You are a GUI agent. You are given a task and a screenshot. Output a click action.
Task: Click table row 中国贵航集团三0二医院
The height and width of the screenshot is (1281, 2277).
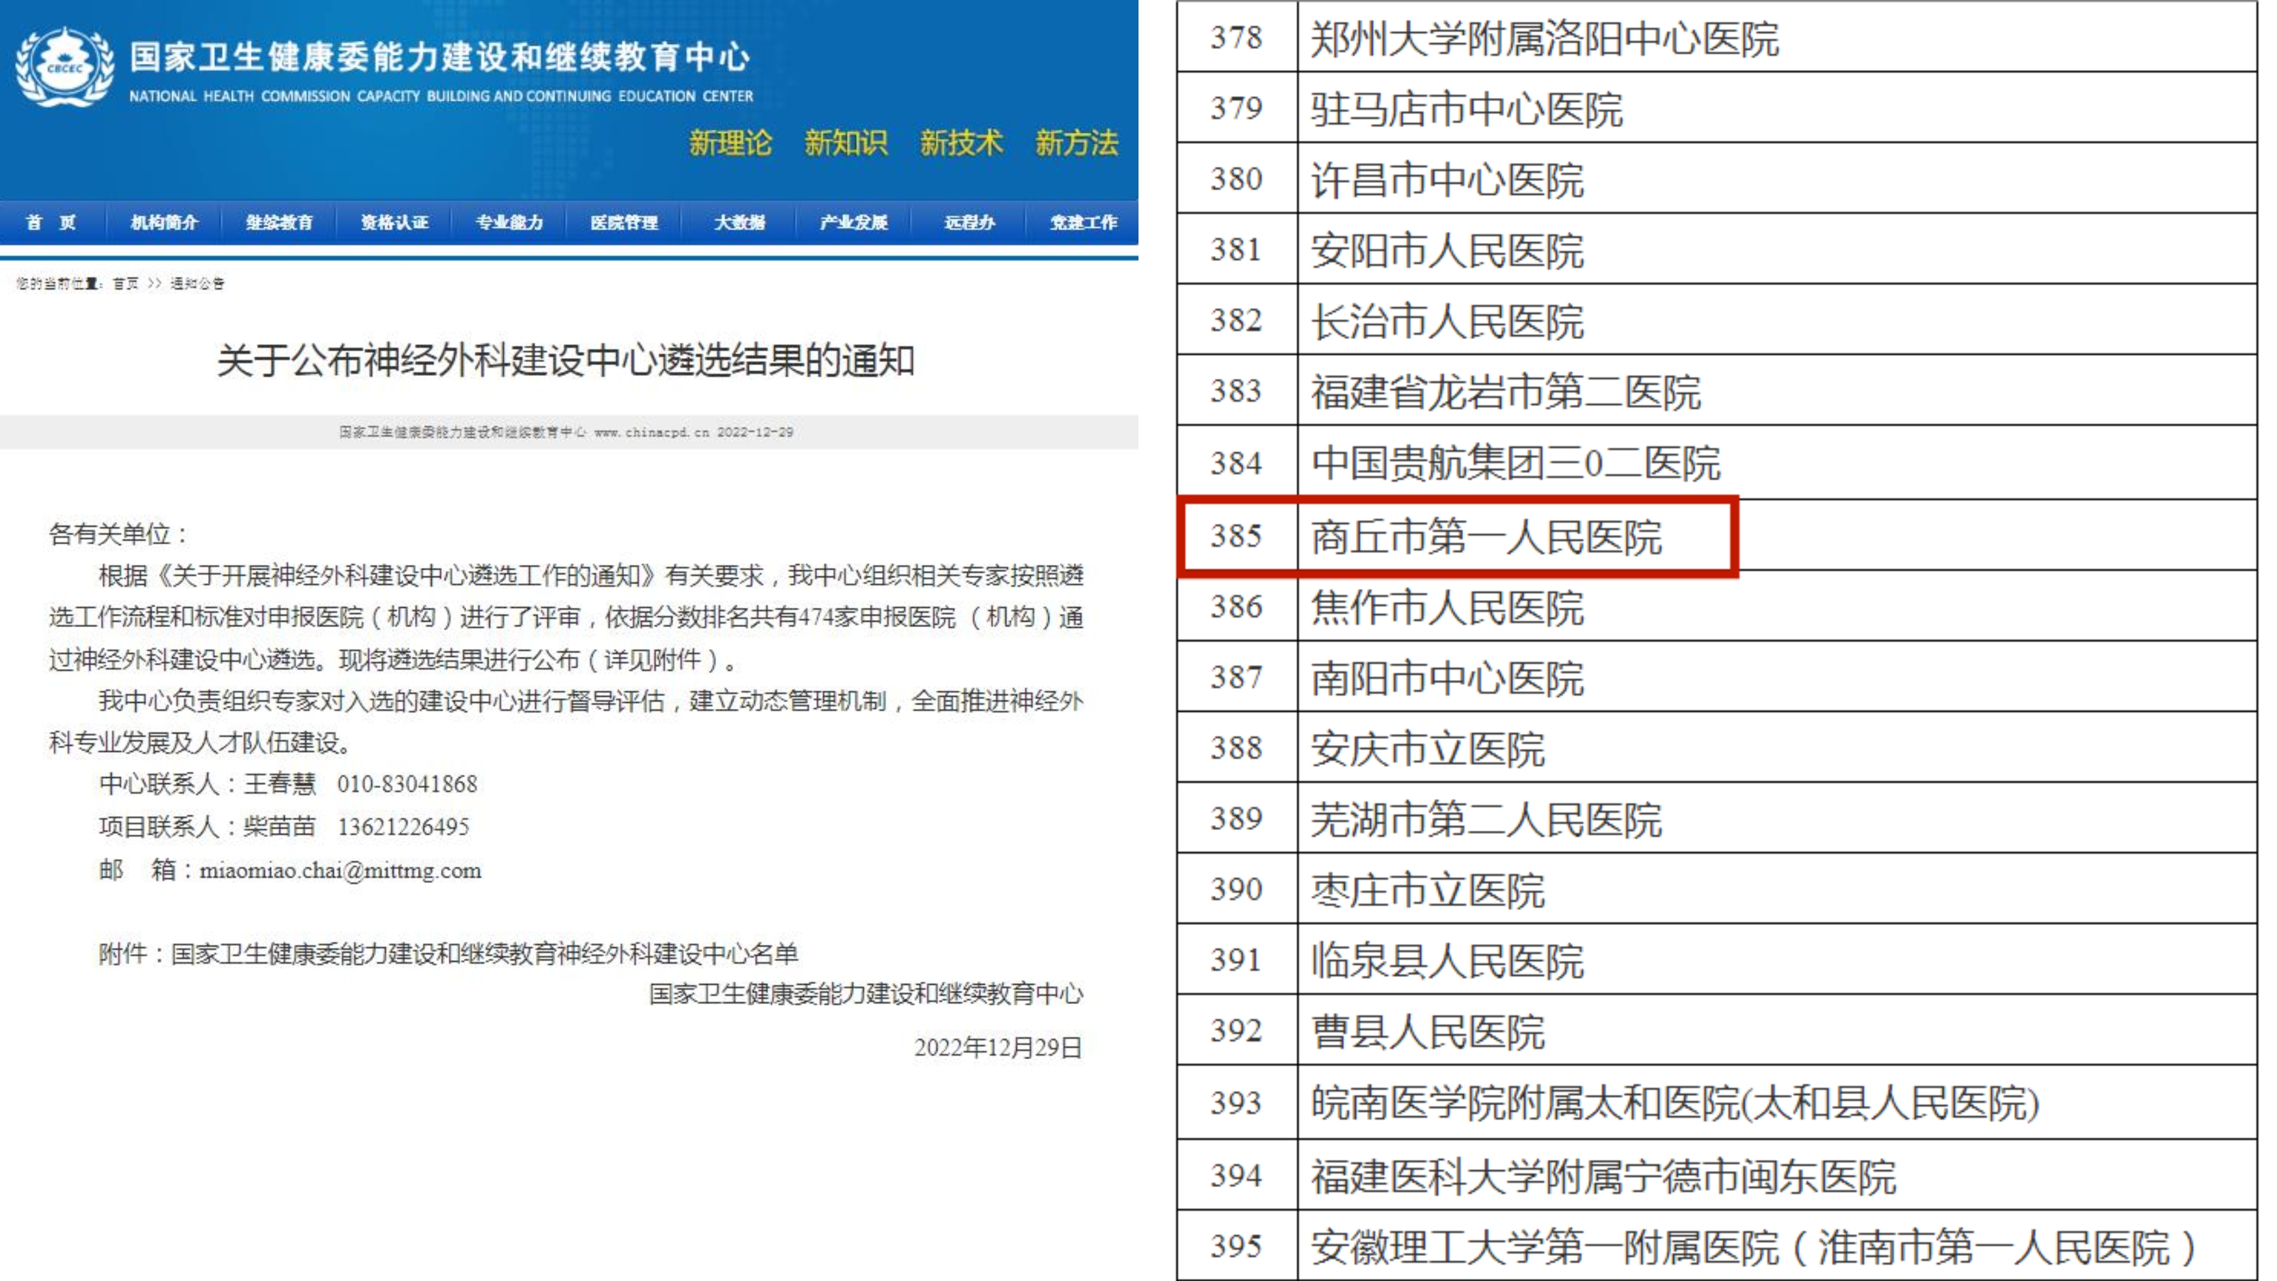coord(1717,463)
